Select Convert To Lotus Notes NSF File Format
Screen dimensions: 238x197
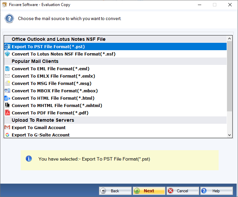tap(115, 54)
